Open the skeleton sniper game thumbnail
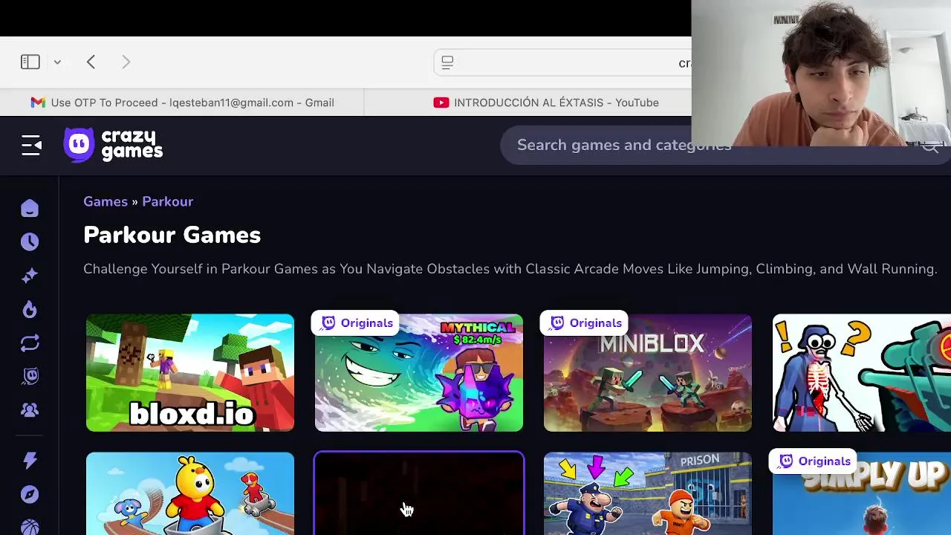Screen dimensions: 951x535 [862, 372]
